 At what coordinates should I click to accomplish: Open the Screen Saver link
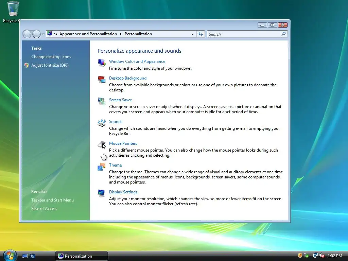point(120,100)
